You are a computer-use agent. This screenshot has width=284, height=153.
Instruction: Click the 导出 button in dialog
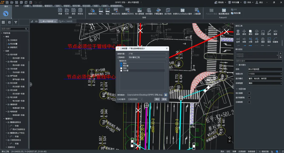[157, 99]
